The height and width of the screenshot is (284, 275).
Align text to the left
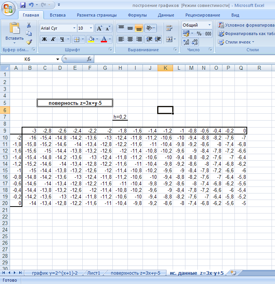point(121,39)
